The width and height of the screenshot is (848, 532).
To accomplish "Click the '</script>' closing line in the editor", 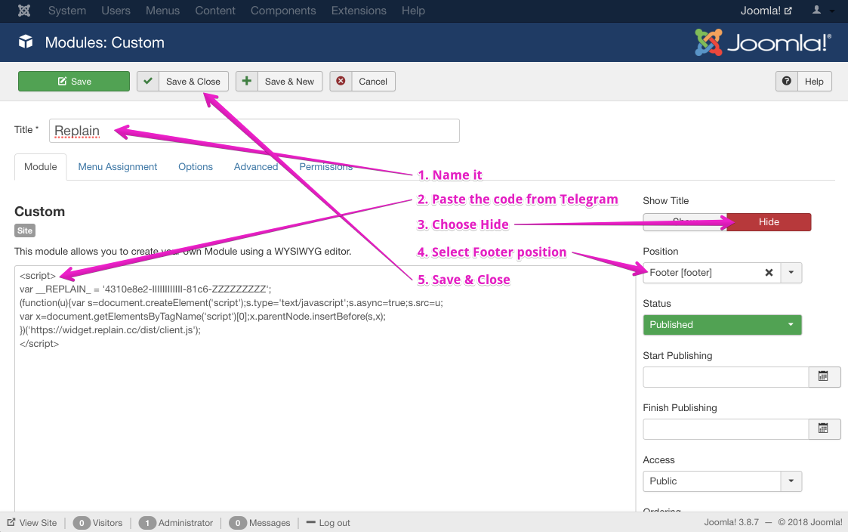I will 39,344.
